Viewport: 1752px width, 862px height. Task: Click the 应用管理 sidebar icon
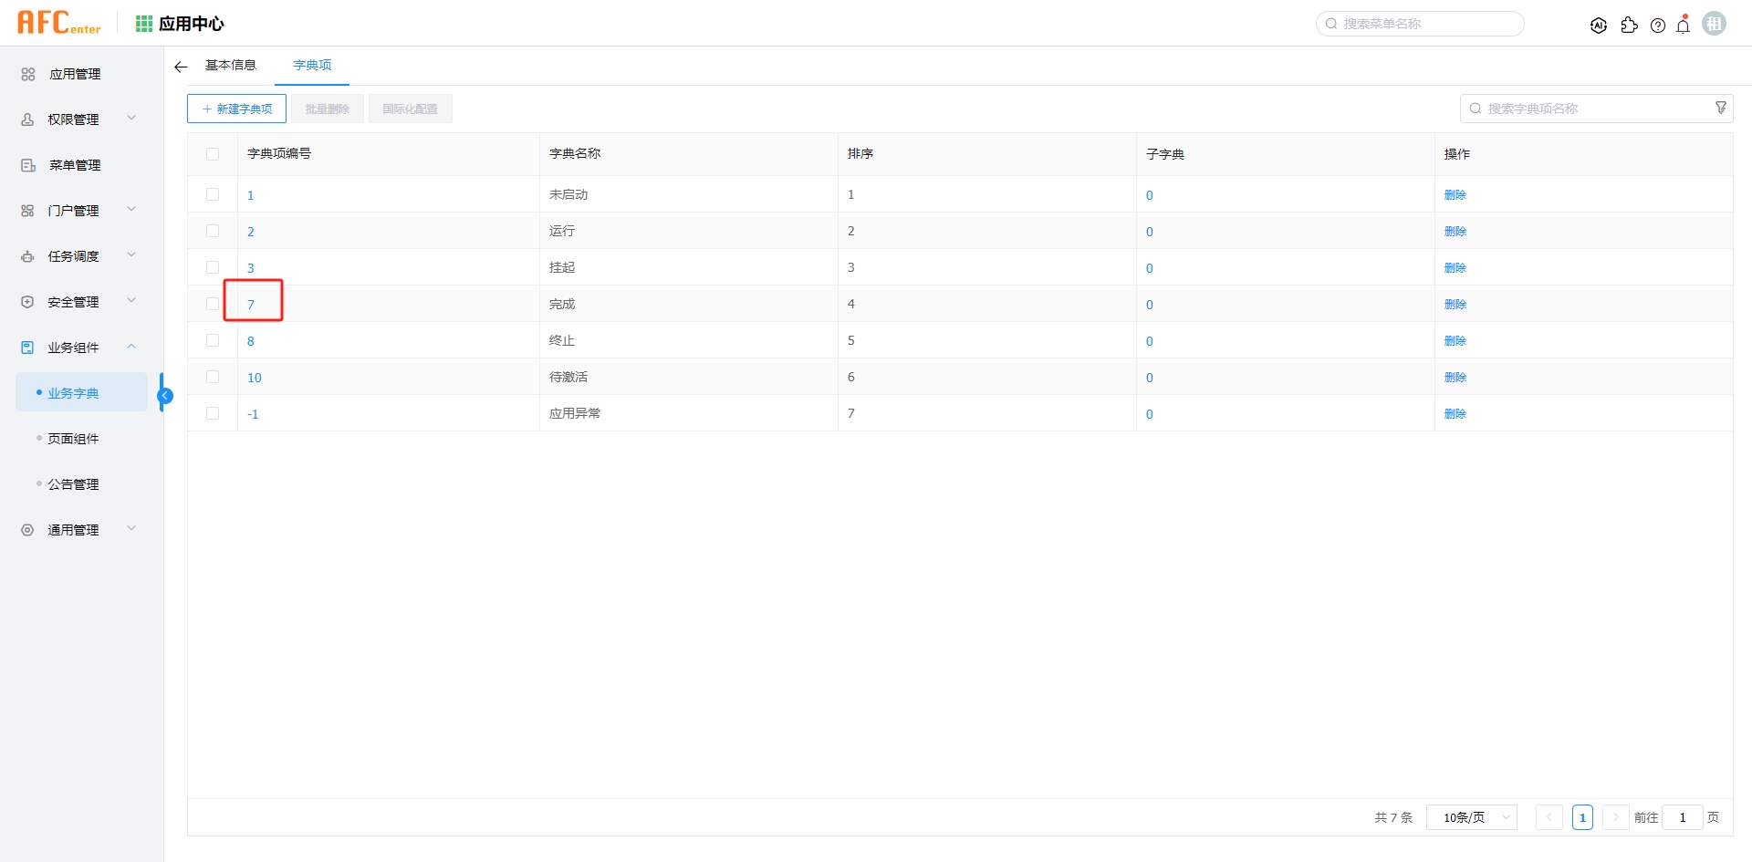click(26, 74)
